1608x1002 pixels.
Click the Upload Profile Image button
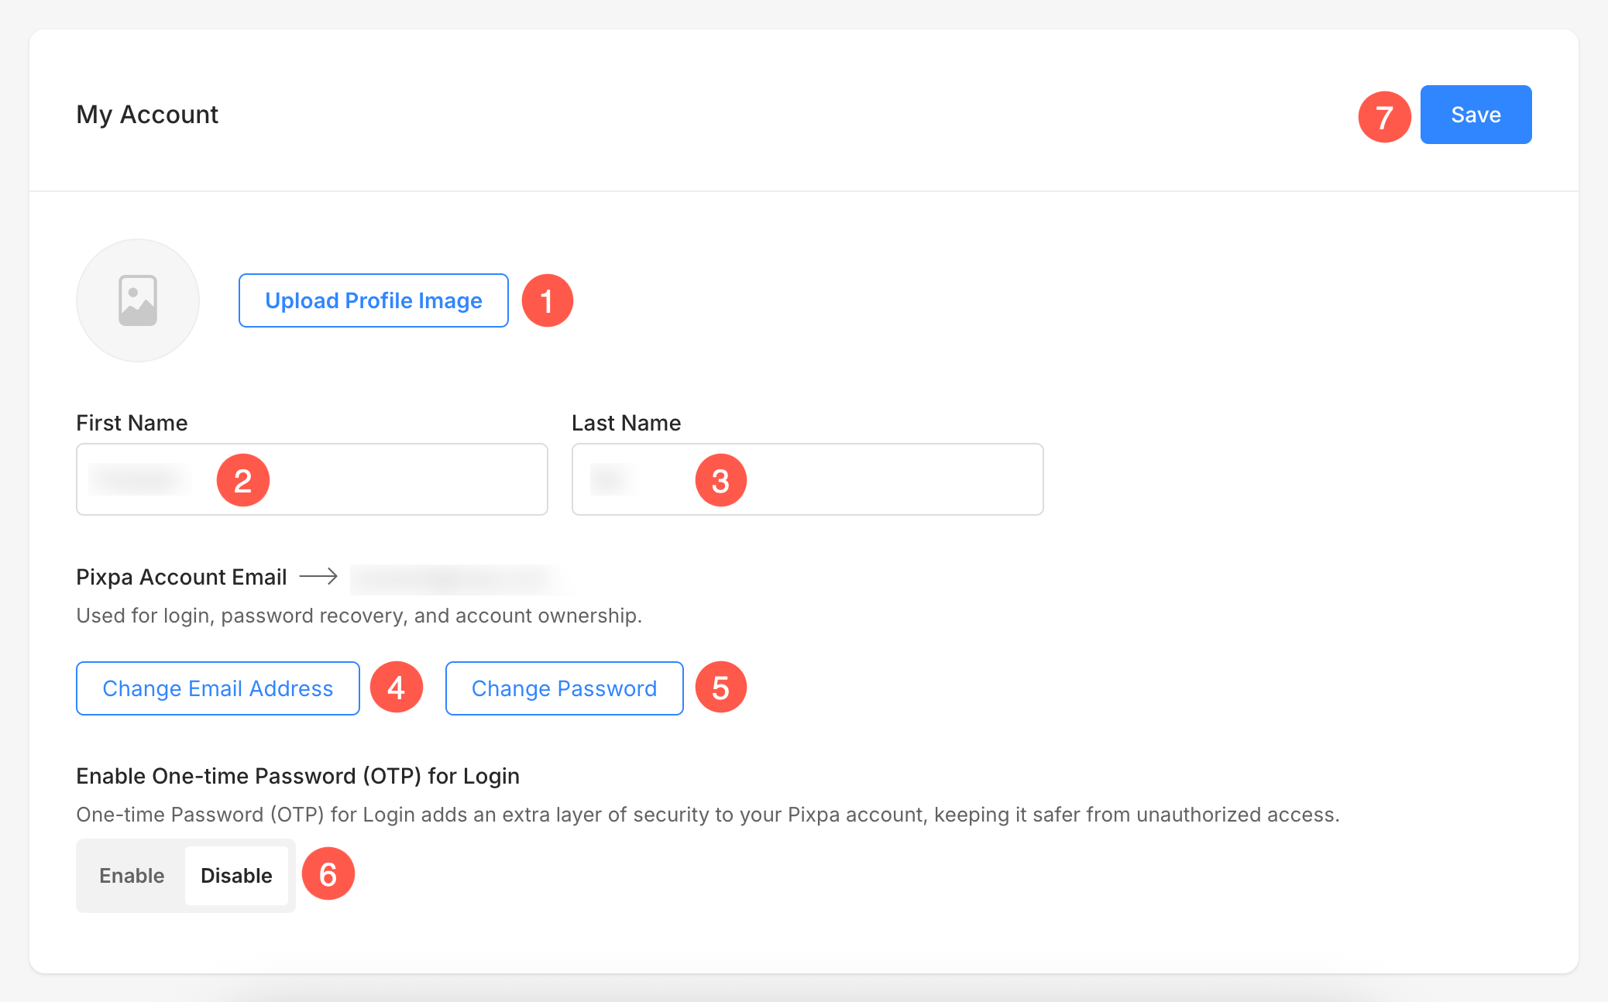point(373,300)
